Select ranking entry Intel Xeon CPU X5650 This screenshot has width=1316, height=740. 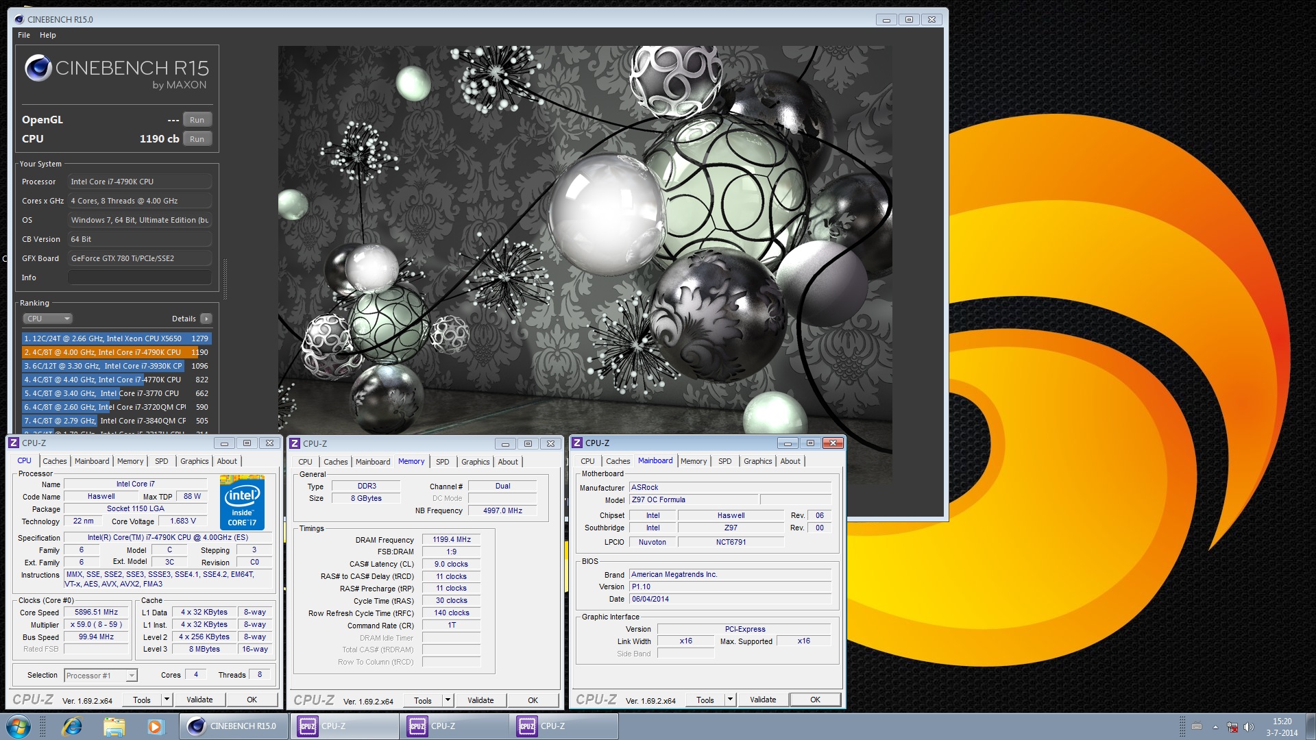click(117, 338)
